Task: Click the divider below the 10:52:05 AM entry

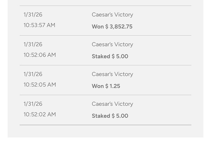Action: point(105,95)
